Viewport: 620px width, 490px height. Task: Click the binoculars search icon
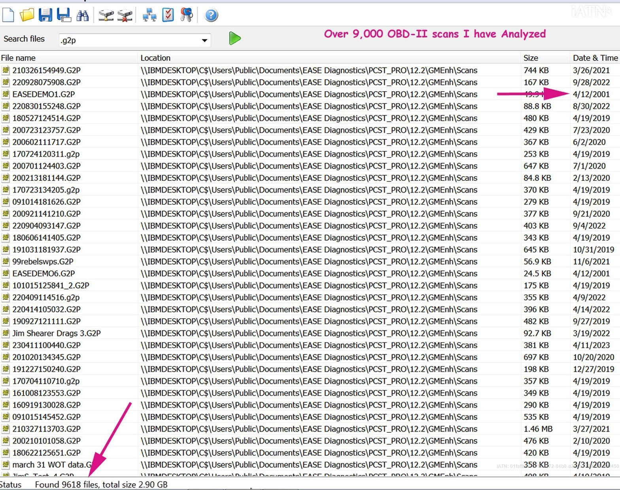[82, 15]
